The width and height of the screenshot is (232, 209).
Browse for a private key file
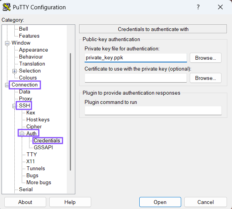[x=206, y=58]
